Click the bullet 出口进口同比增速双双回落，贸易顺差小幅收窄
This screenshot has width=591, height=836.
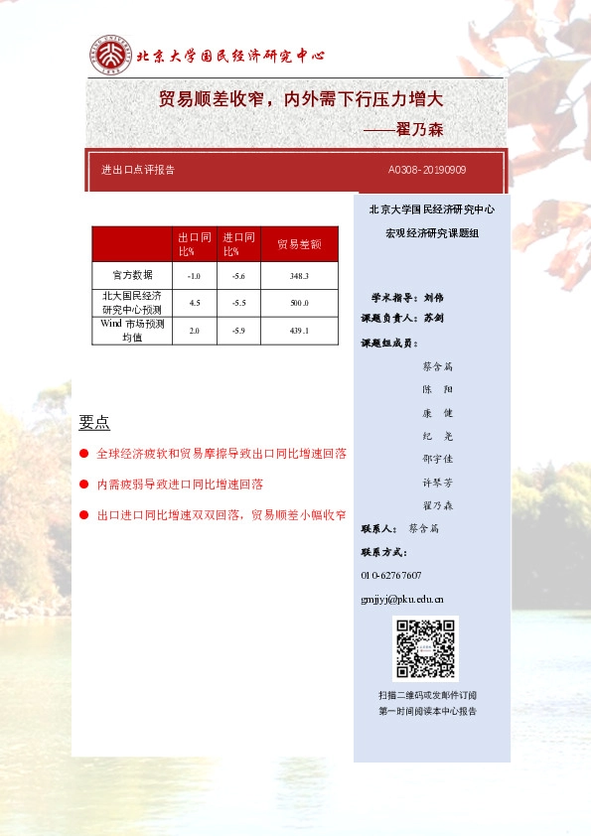222,515
